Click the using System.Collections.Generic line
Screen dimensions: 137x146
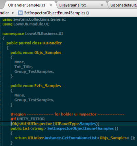34,19
